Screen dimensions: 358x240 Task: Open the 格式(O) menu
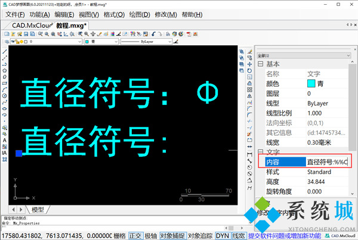point(114,15)
